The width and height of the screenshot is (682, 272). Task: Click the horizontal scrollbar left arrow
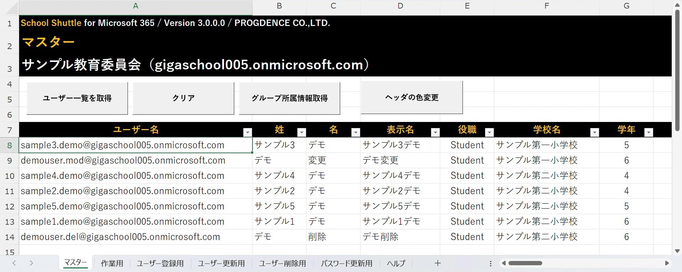[x=503, y=263]
